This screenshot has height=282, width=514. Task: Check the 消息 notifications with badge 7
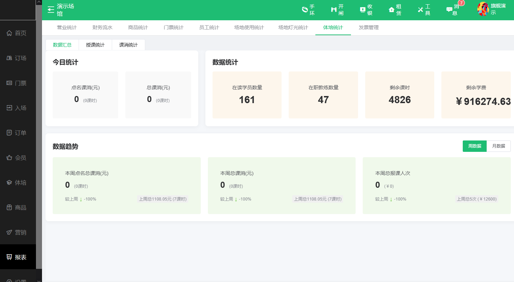(452, 10)
